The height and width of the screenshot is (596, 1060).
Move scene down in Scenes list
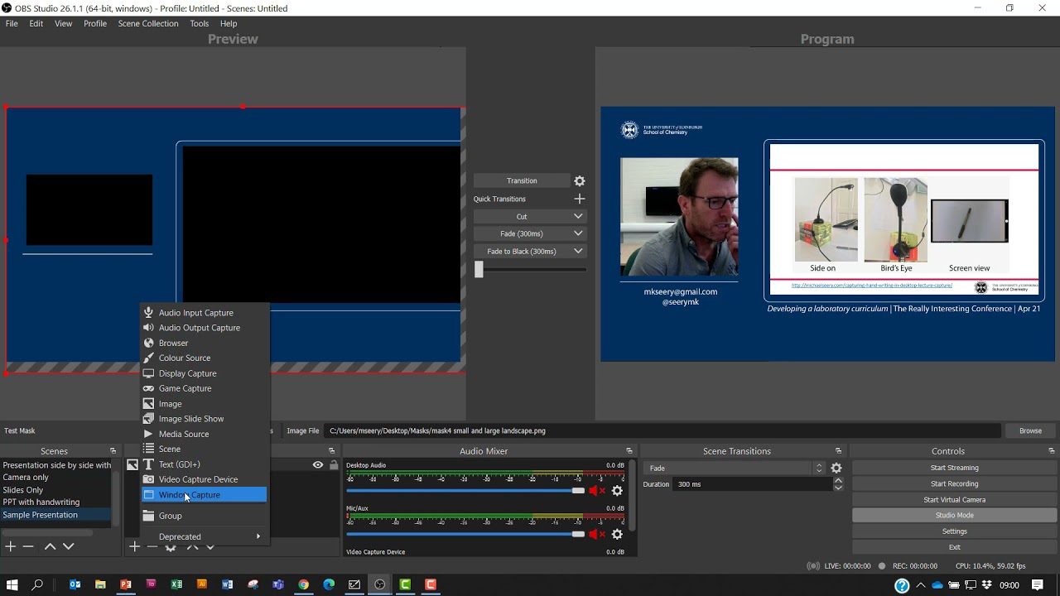pyautogui.click(x=69, y=546)
